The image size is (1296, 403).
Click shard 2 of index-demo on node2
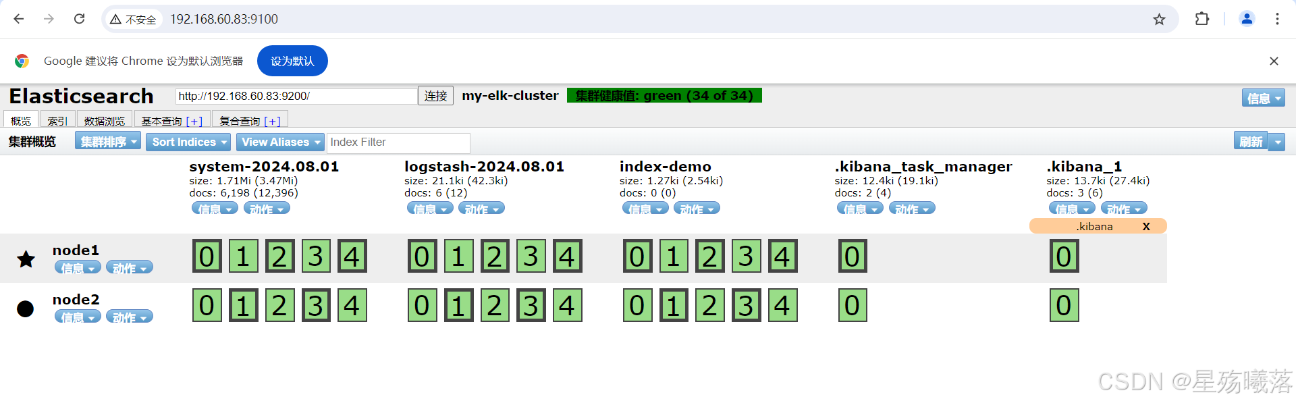(710, 305)
